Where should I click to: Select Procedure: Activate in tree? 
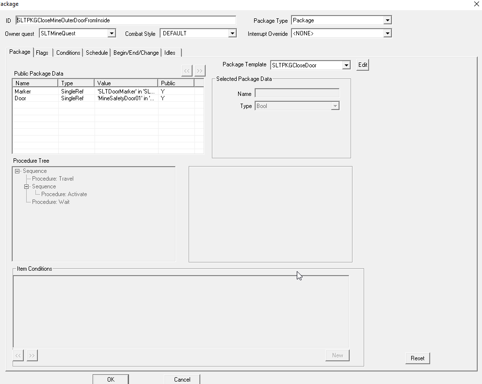tap(64, 194)
